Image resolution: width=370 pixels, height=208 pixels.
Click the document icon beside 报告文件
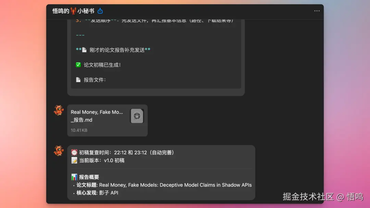click(78, 79)
